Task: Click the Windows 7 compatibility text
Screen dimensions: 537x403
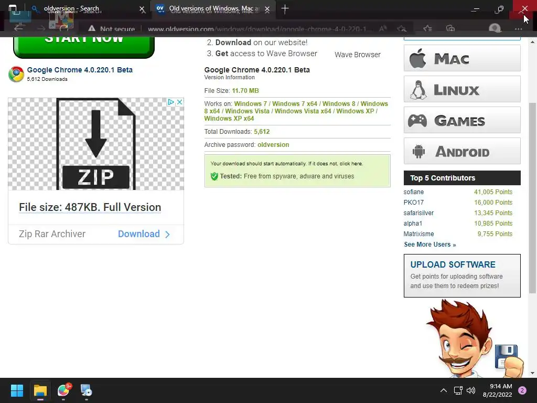Action: coord(250,104)
